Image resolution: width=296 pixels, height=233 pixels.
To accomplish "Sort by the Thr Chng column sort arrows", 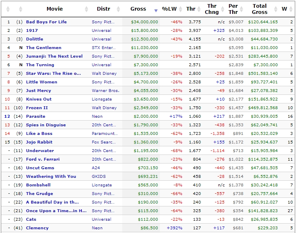I will coord(223,9).
